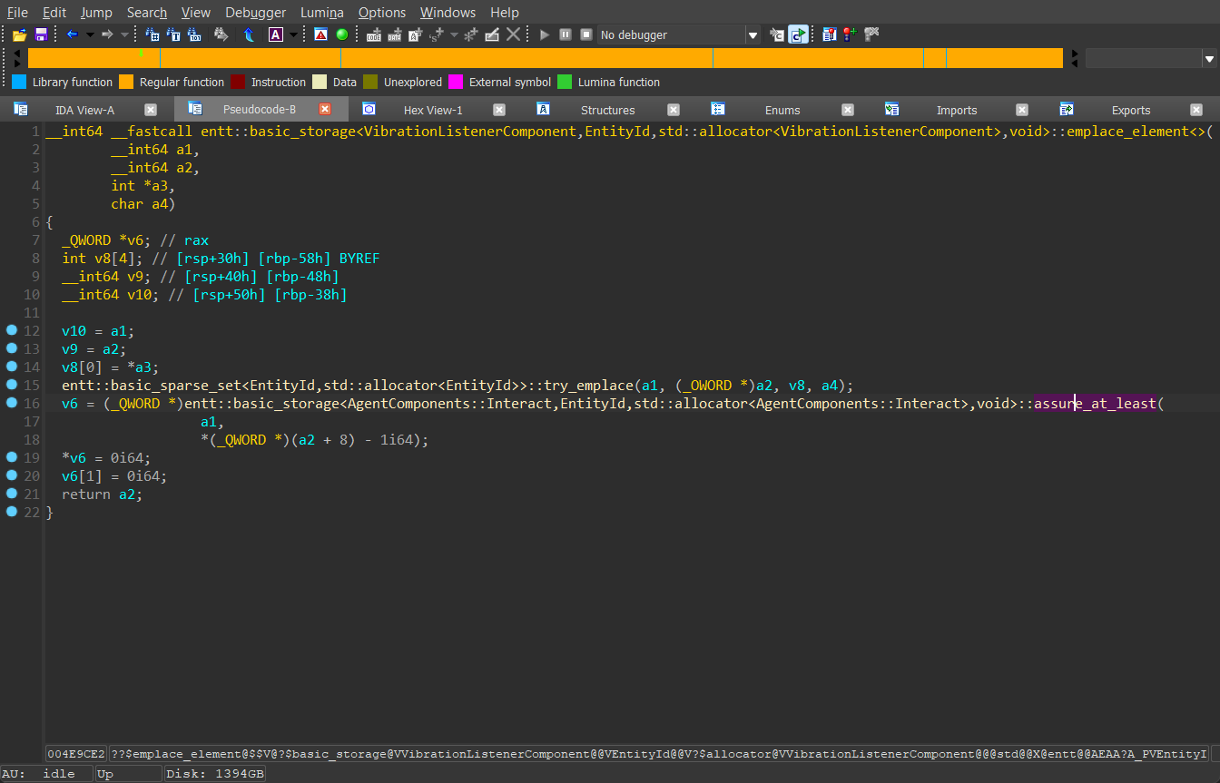The height and width of the screenshot is (783, 1220).
Task: Close the Pseudocode-B tab
Action: pyautogui.click(x=325, y=110)
